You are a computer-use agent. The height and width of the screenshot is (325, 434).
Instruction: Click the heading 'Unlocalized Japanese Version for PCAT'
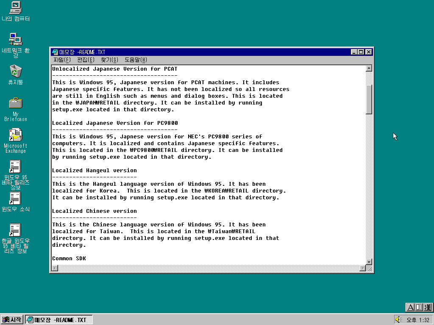click(x=114, y=69)
